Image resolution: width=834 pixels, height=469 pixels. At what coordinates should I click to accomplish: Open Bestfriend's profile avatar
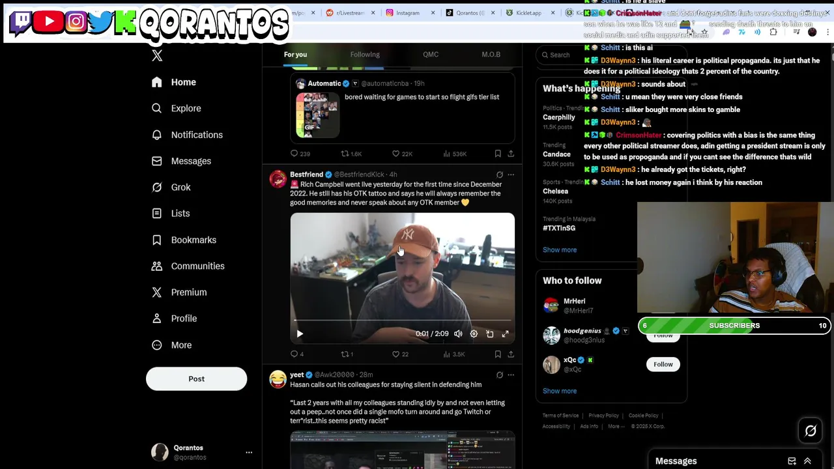point(278,179)
